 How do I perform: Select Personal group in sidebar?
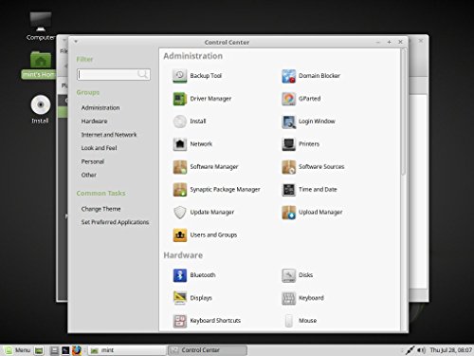pyautogui.click(x=93, y=161)
